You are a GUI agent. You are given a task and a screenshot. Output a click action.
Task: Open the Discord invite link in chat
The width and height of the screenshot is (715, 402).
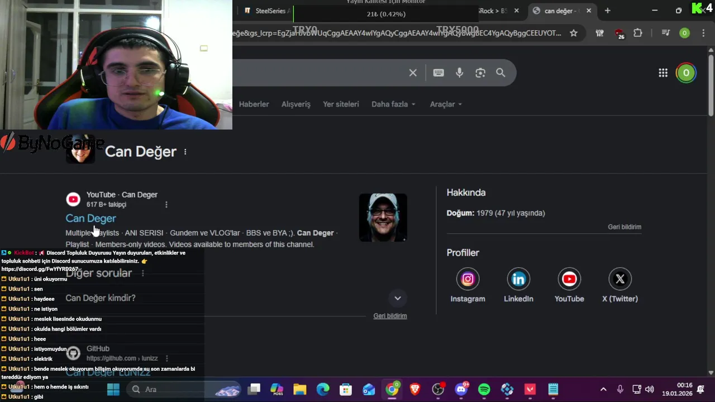(x=40, y=269)
